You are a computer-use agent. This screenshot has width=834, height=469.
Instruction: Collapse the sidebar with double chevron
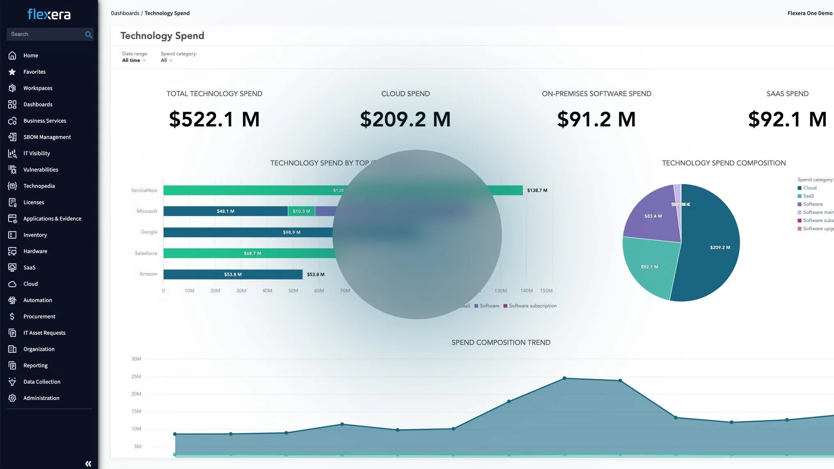tap(88, 464)
